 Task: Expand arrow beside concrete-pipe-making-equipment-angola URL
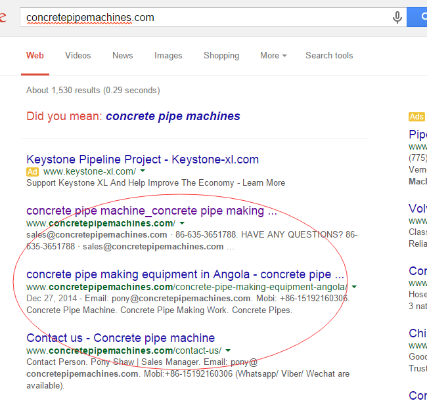(354, 287)
